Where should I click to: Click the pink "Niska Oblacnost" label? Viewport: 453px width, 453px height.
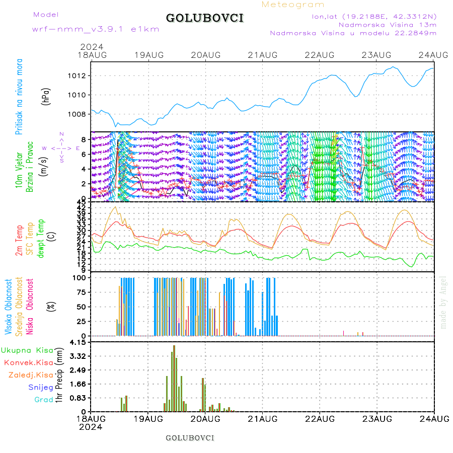point(30,307)
